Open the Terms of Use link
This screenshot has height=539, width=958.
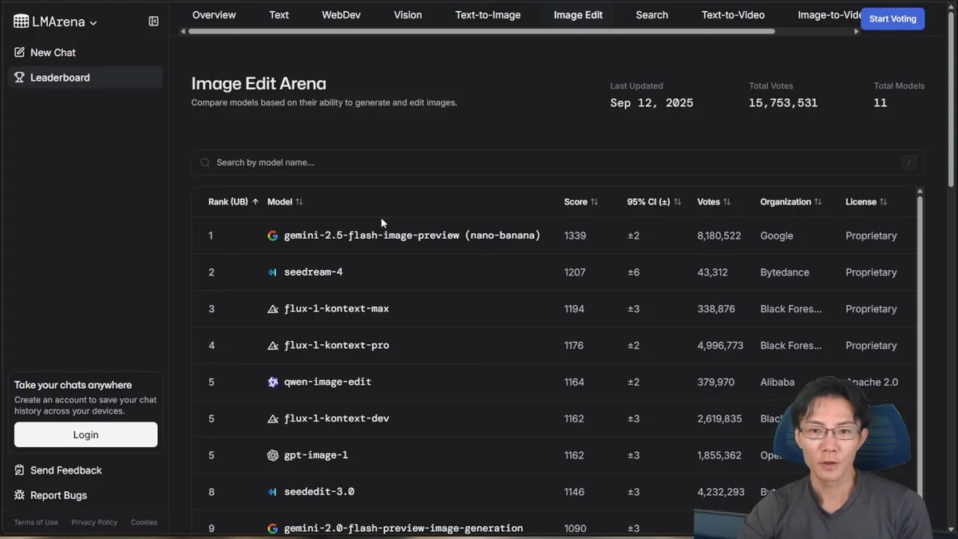[36, 522]
